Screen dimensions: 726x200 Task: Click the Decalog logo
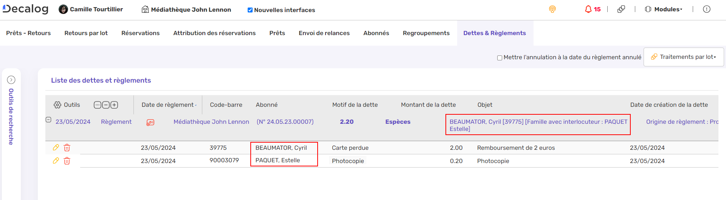[x=25, y=9]
